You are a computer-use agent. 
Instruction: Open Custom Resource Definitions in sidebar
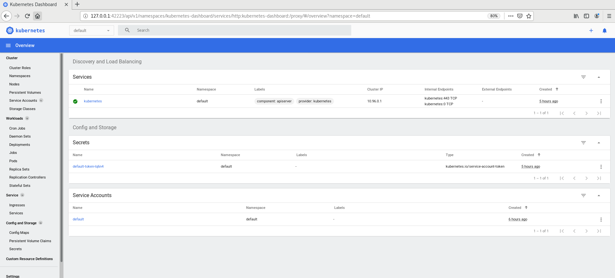click(29, 259)
